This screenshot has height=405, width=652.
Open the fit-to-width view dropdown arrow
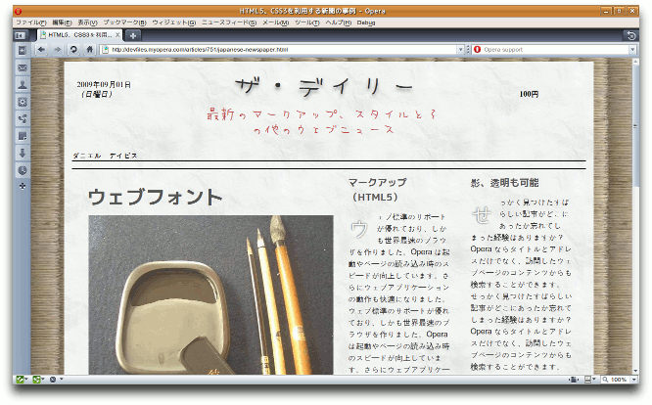coord(594,380)
